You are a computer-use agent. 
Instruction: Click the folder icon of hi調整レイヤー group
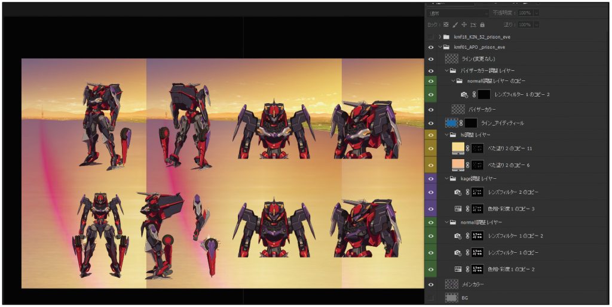tap(453, 135)
